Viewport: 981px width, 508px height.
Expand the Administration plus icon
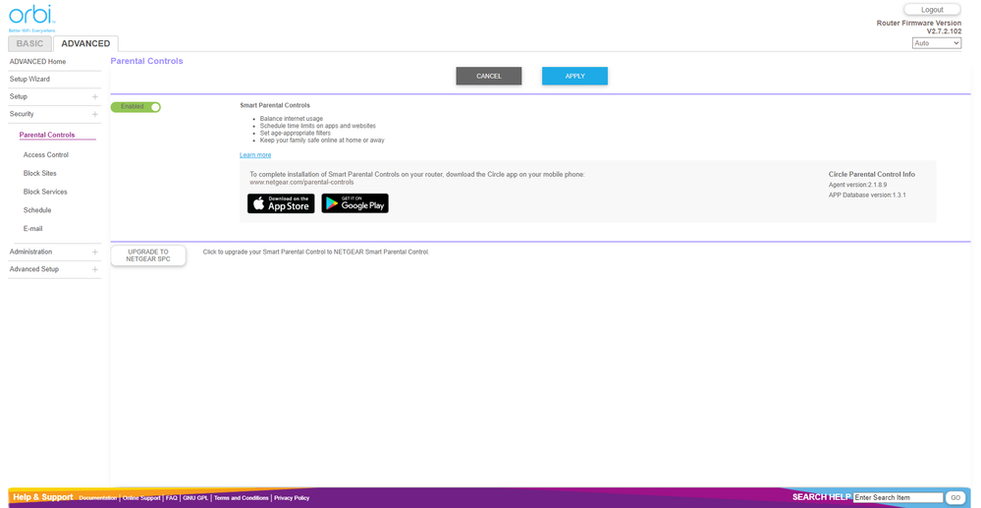(x=95, y=252)
